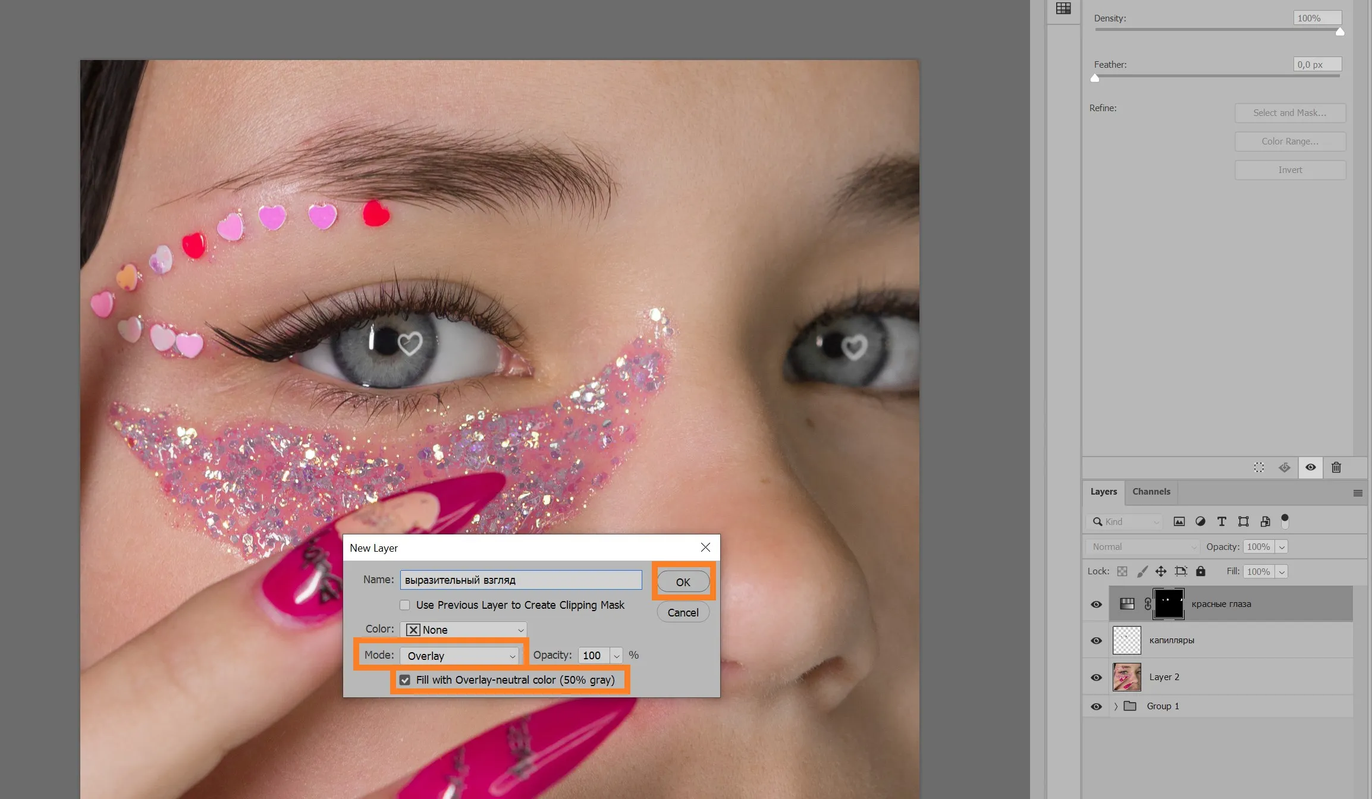Confirm New Layer with OK
Viewport: 1372px width, 799px height.
683,582
